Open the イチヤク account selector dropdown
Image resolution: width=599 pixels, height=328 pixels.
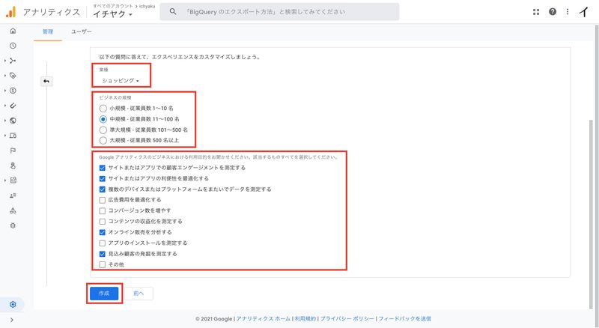pyautogui.click(x=113, y=14)
